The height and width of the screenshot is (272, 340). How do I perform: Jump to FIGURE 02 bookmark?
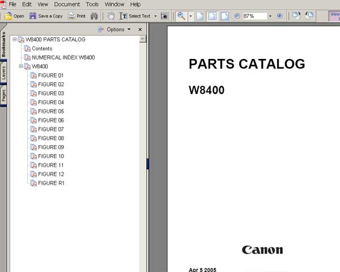tap(51, 84)
